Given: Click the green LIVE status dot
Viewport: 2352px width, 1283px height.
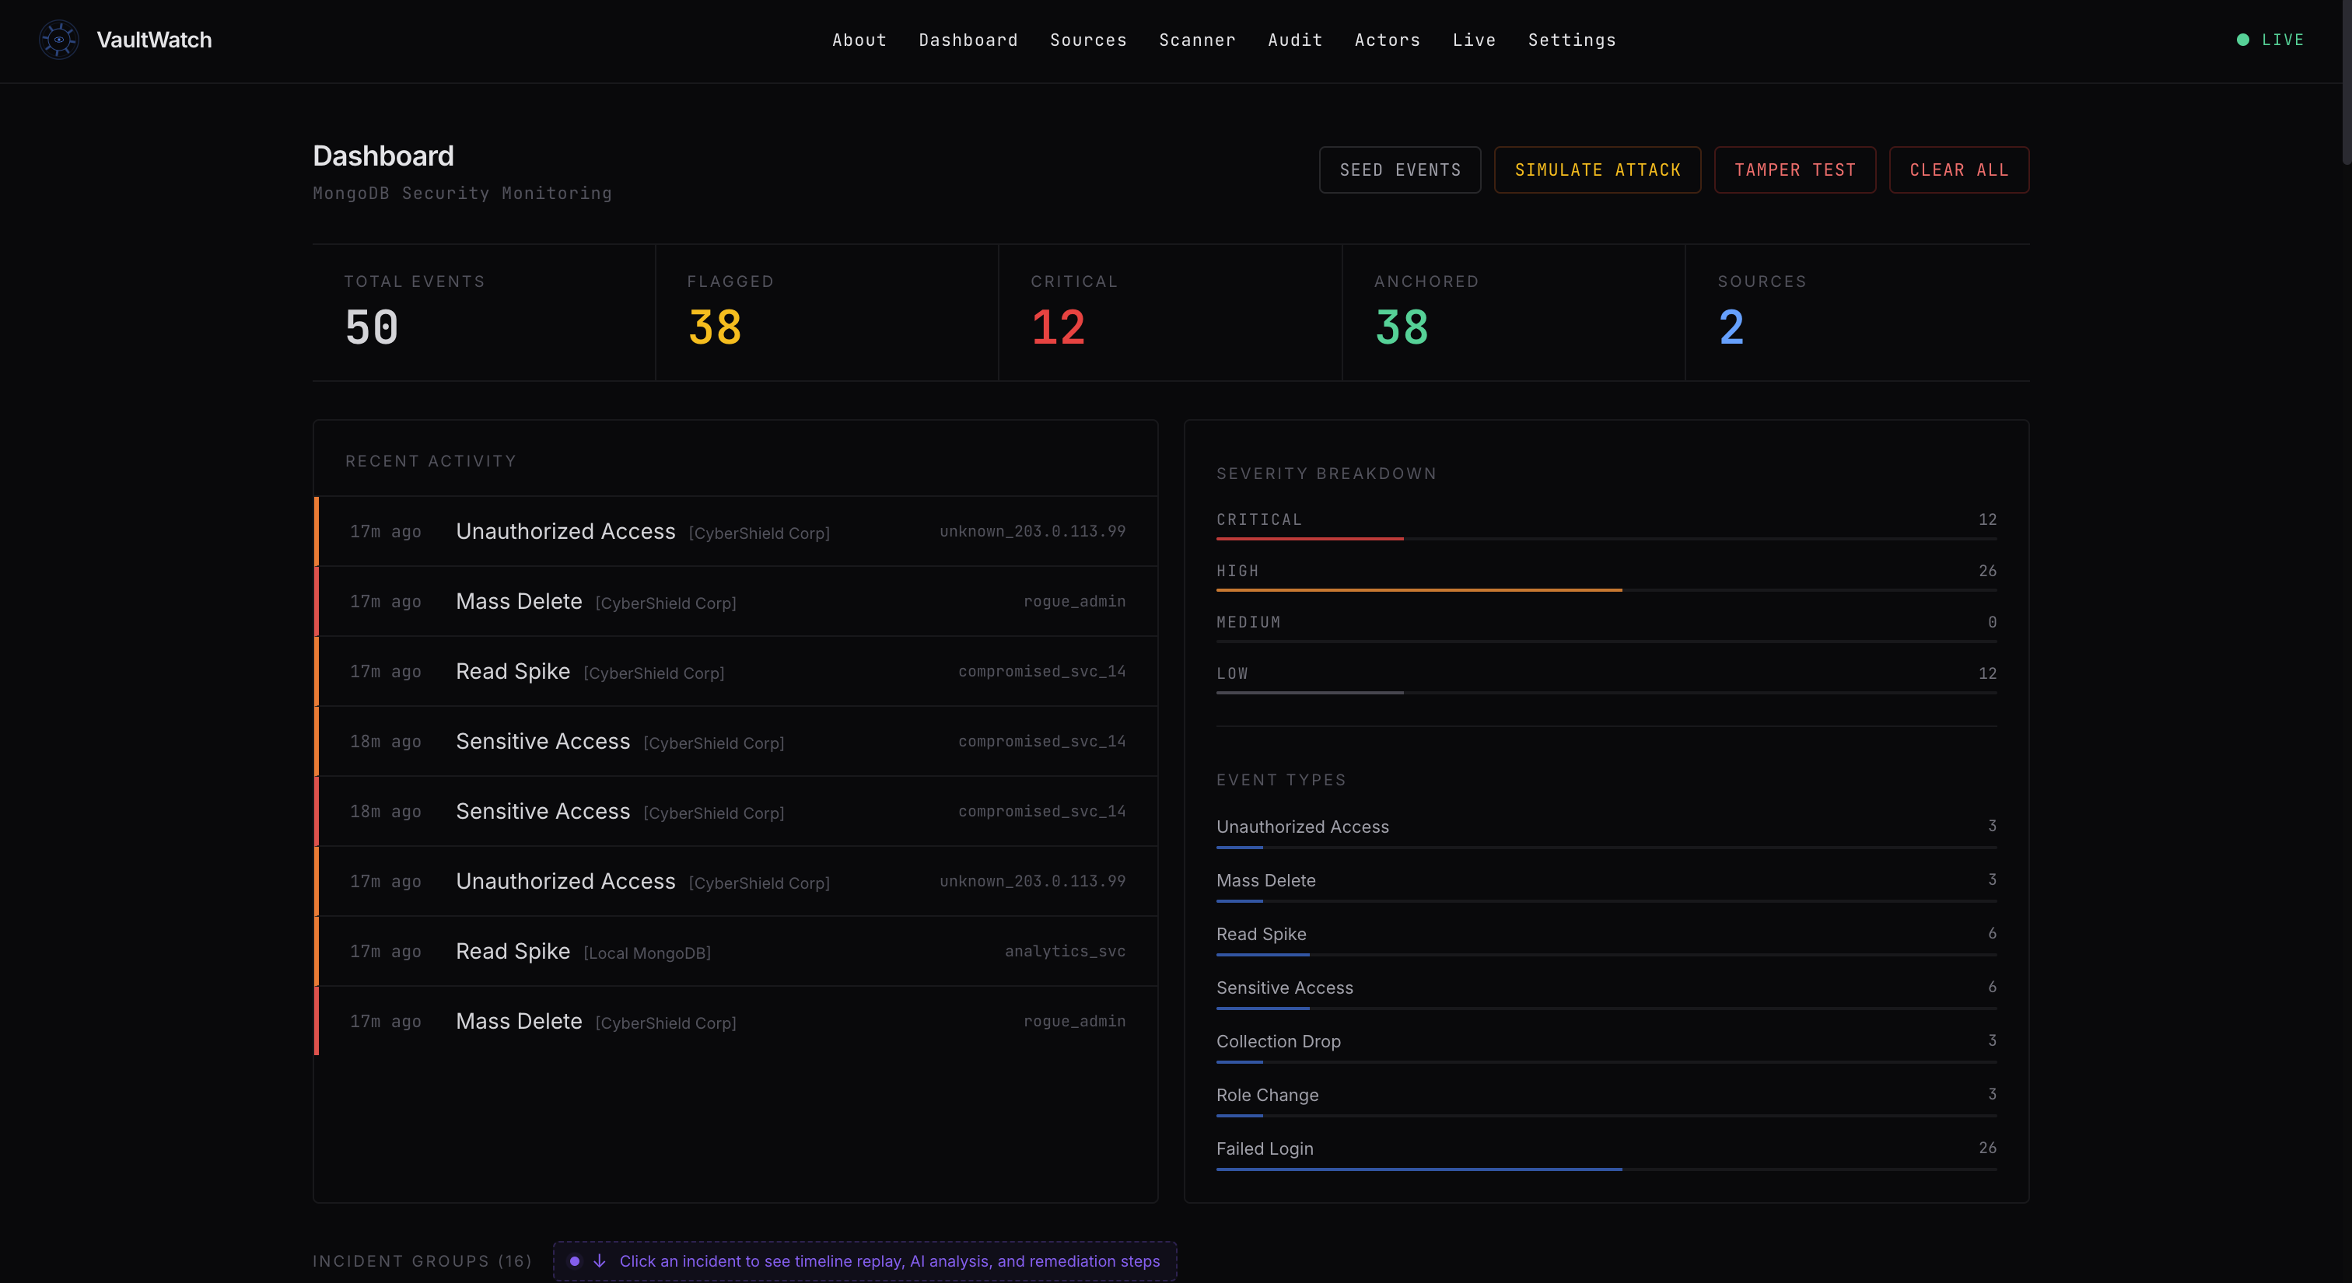Looking at the screenshot, I should point(2242,40).
